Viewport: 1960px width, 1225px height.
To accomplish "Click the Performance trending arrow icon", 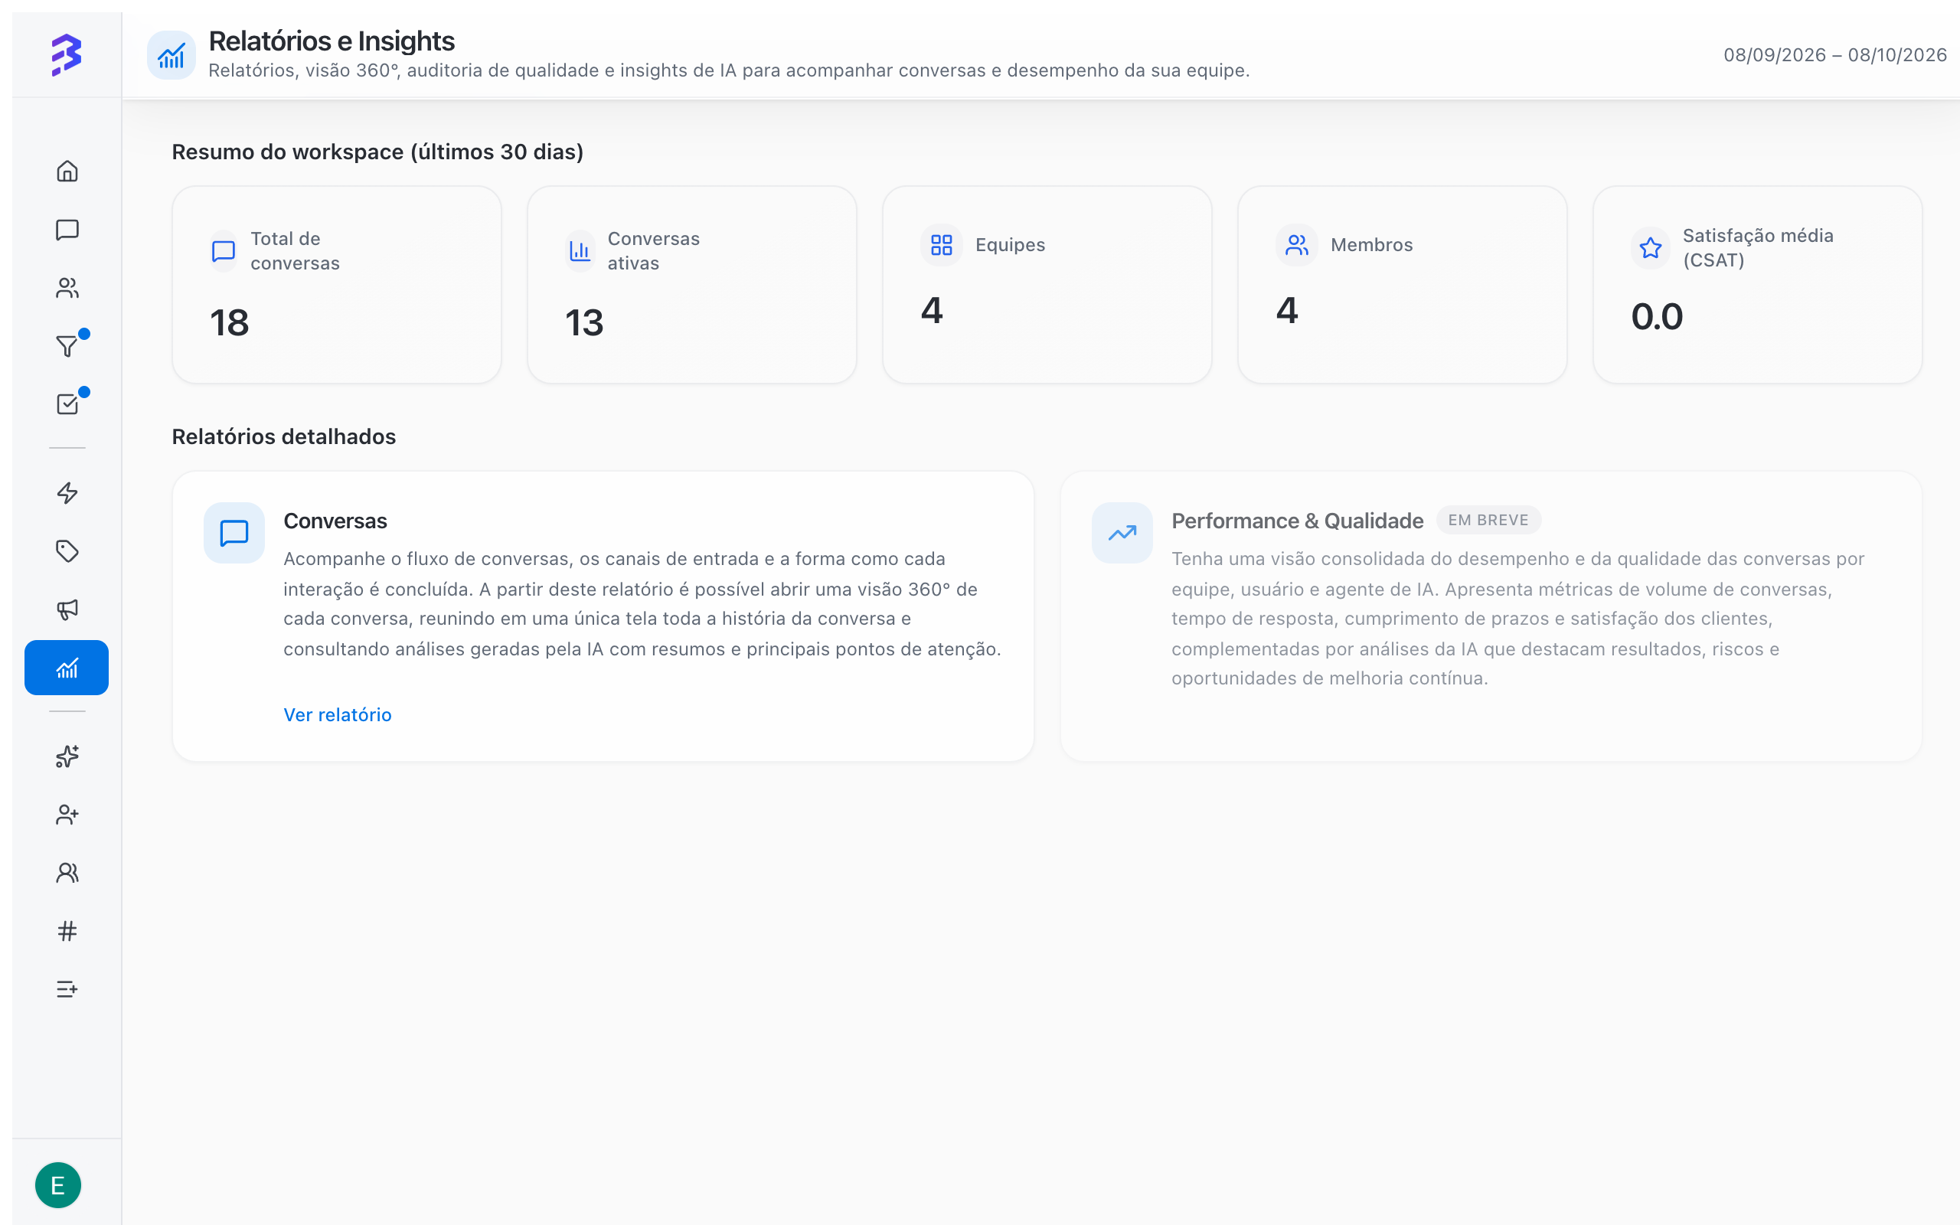I will pyautogui.click(x=1122, y=533).
